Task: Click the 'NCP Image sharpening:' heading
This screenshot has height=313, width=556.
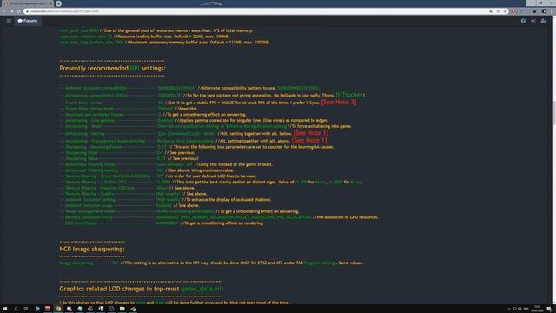Action: [x=92, y=250]
